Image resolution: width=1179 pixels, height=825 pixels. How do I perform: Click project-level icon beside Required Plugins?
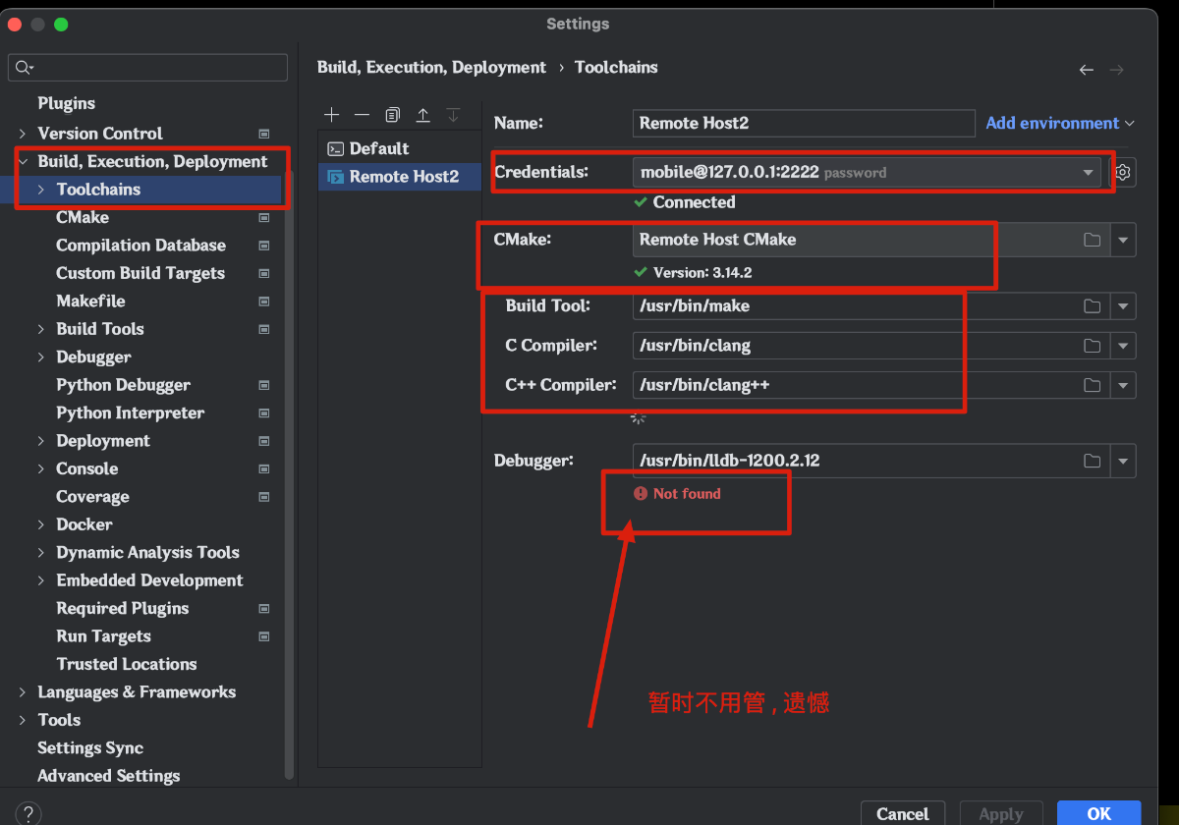pyautogui.click(x=264, y=609)
